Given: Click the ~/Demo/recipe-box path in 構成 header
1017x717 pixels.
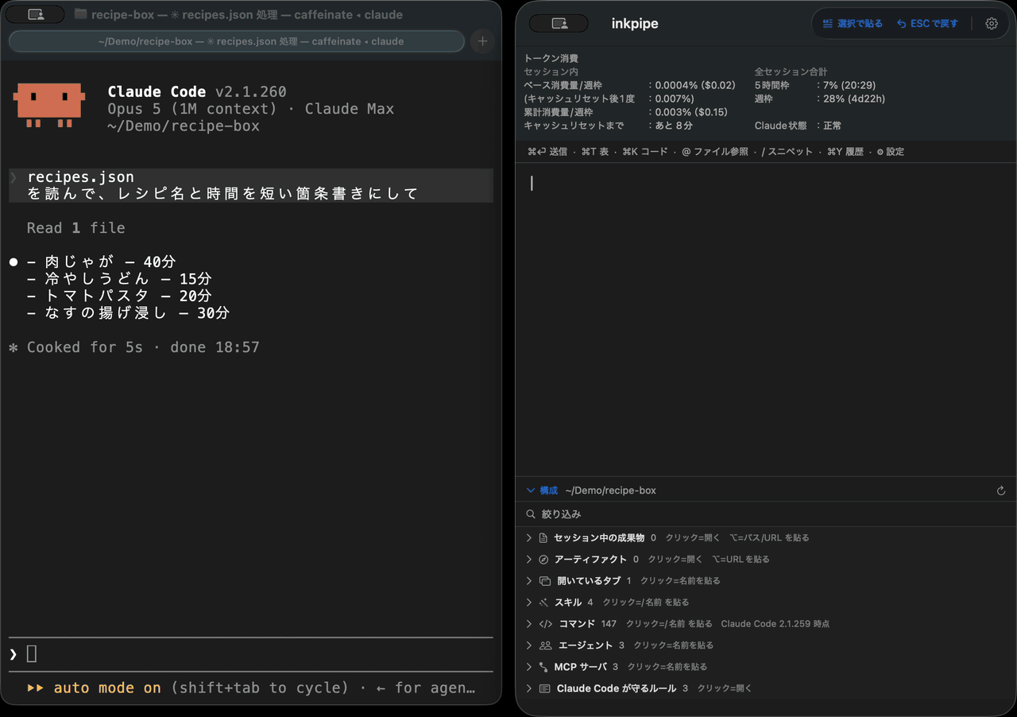Looking at the screenshot, I should click(610, 490).
